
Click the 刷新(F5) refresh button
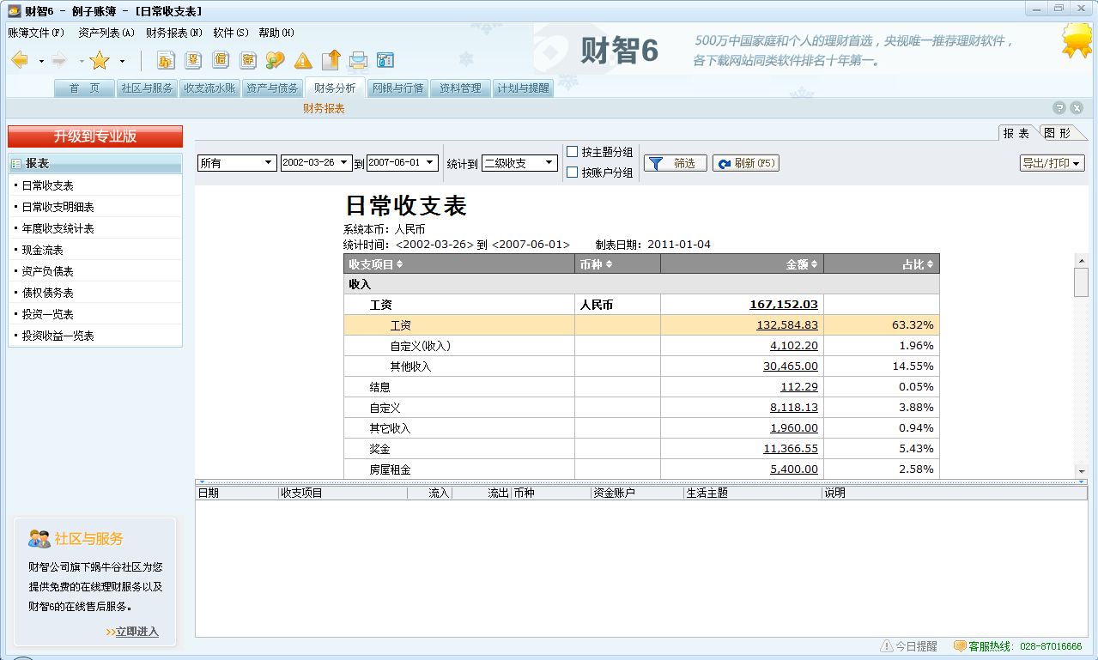[746, 163]
